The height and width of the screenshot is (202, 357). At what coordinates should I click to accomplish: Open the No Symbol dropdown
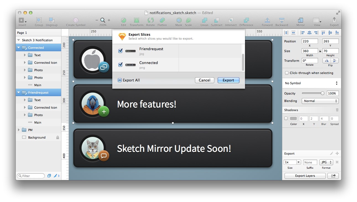[312, 83]
